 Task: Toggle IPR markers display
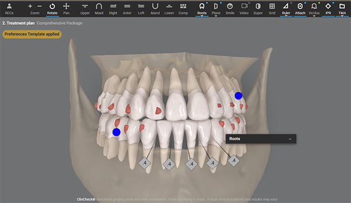[328, 9]
